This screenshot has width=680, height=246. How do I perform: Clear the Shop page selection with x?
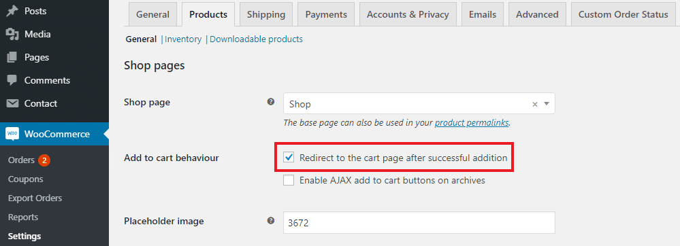535,104
